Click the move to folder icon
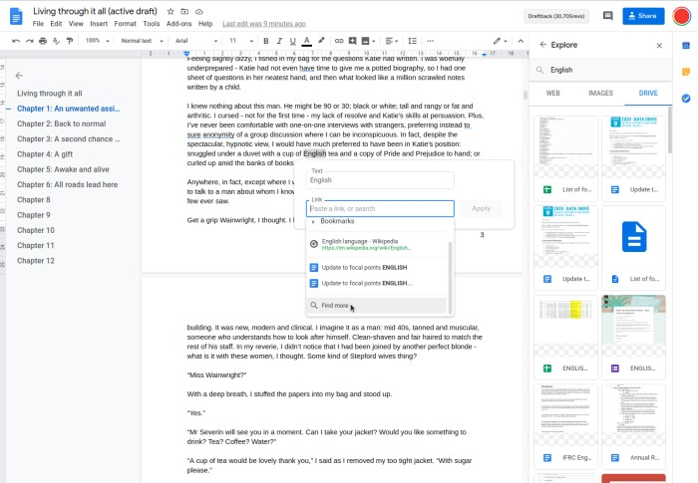Image resolution: width=698 pixels, height=483 pixels. coord(184,12)
